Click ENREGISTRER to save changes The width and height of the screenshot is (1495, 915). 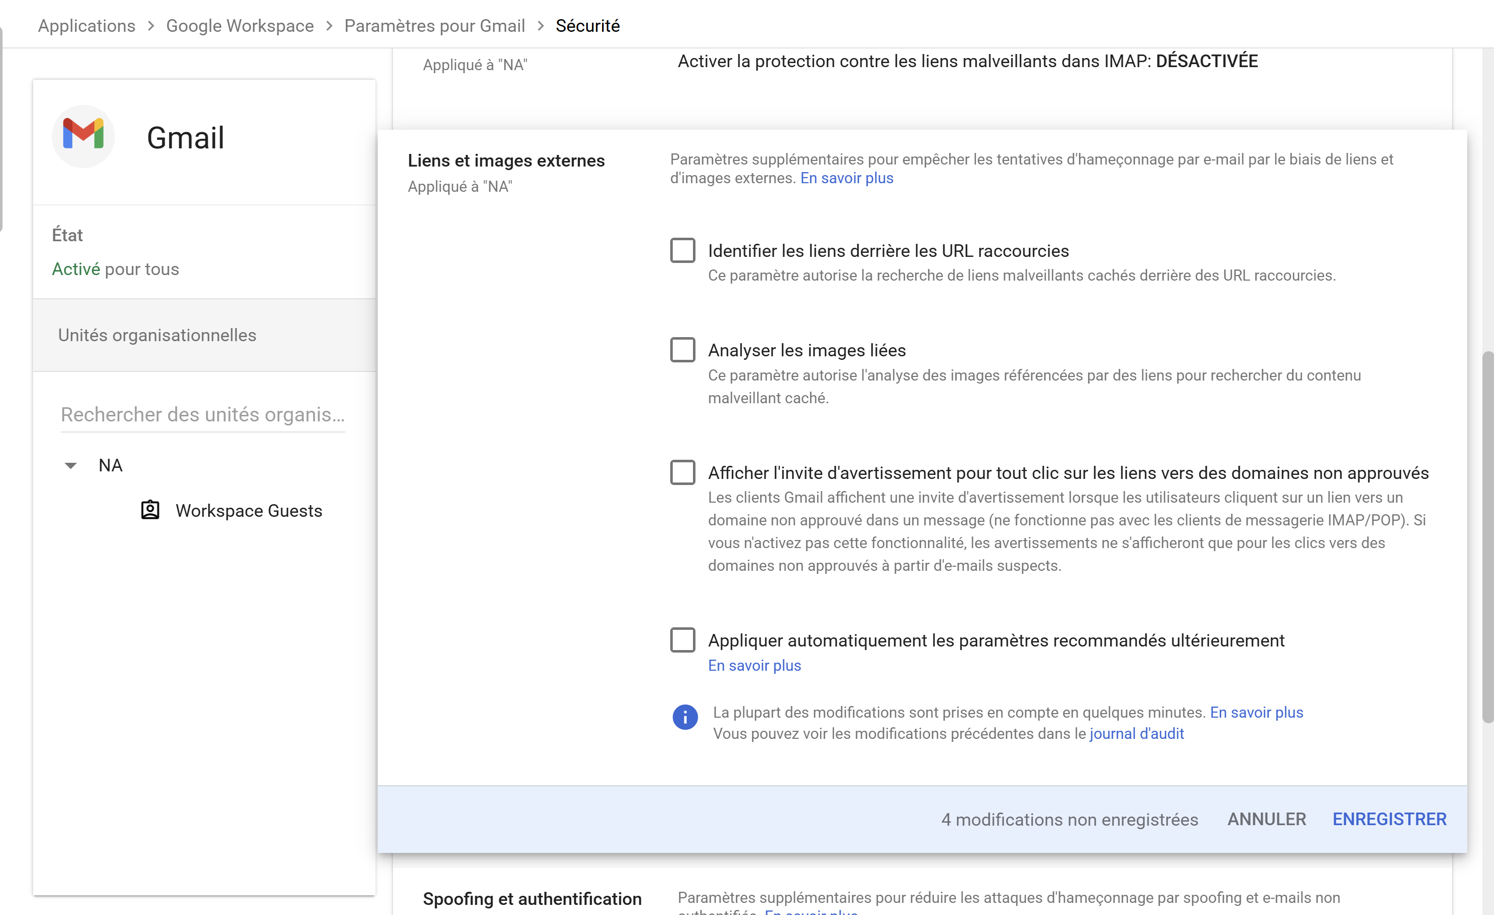pos(1389,819)
